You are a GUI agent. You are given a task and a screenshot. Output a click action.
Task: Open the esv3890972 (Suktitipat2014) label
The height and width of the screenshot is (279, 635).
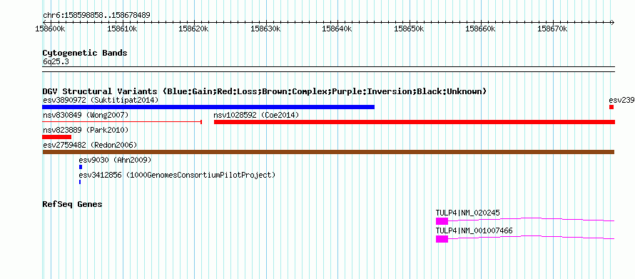click(101, 100)
